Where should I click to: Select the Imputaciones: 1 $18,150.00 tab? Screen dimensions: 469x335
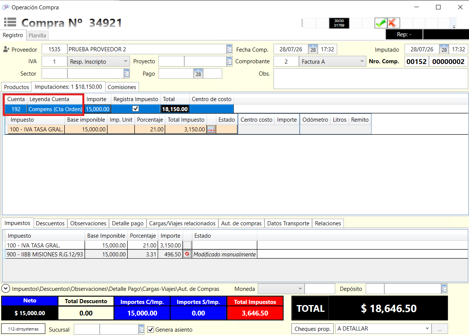pyautogui.click(x=69, y=86)
